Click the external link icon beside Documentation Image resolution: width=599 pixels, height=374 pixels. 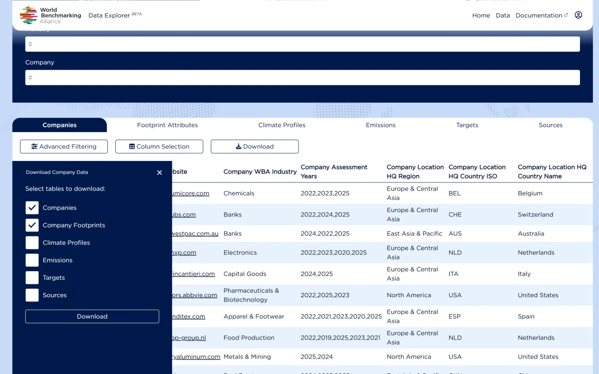(565, 14)
